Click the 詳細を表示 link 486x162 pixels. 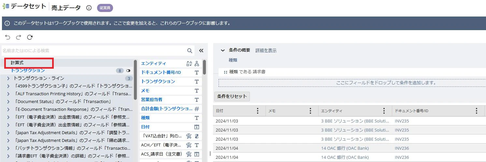click(x=266, y=50)
